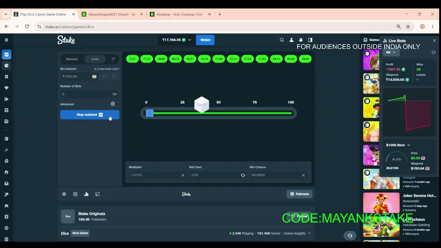
Task: Open the hamburger sidebar menu
Action: [x=6, y=40]
